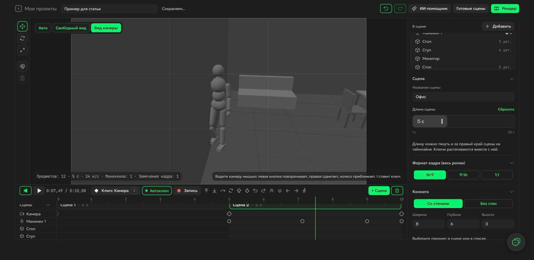Click the walking figure icon in timeline toolbar
This screenshot has height=260, width=534.
tap(304, 191)
